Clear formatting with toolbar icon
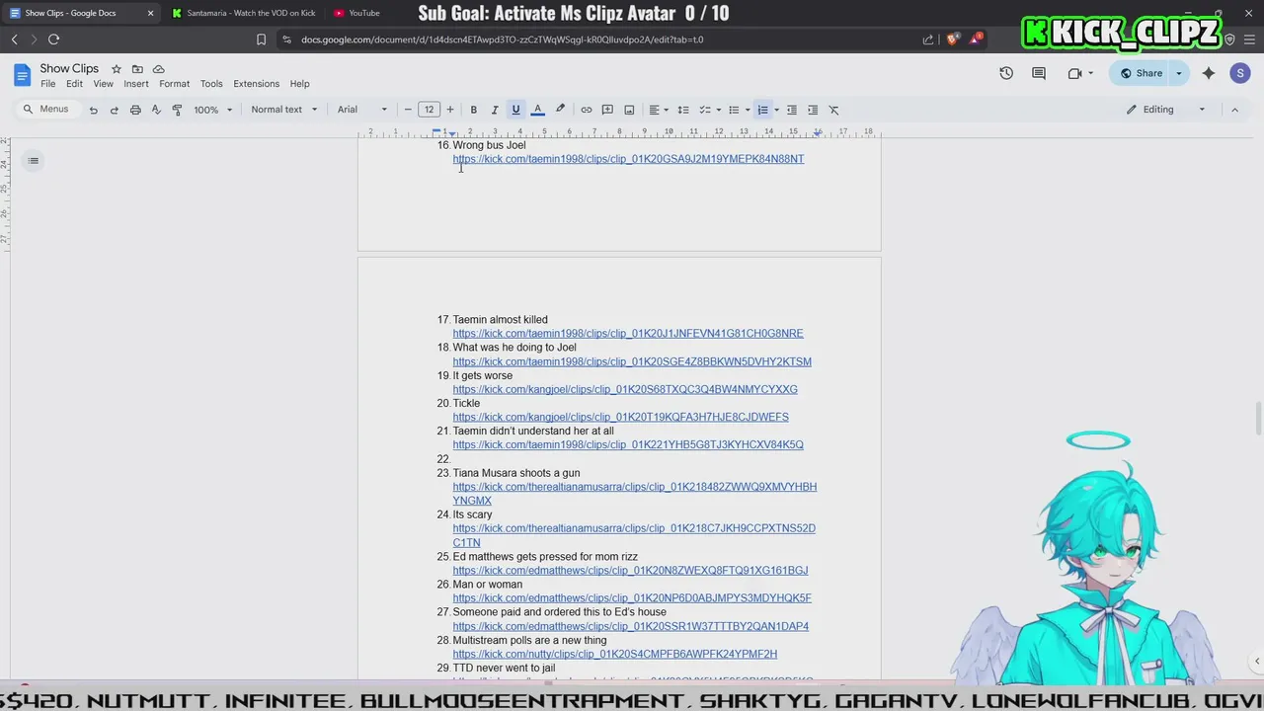The image size is (1264, 711). point(833,110)
